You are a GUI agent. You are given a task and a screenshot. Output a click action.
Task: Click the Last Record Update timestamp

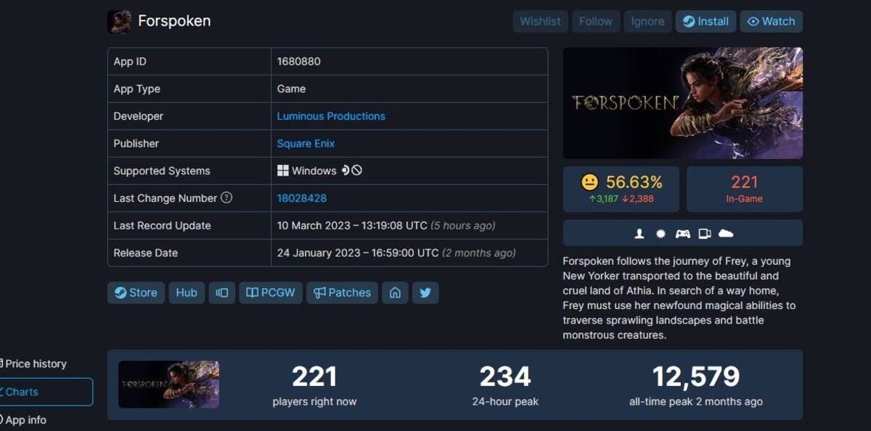[386, 226]
